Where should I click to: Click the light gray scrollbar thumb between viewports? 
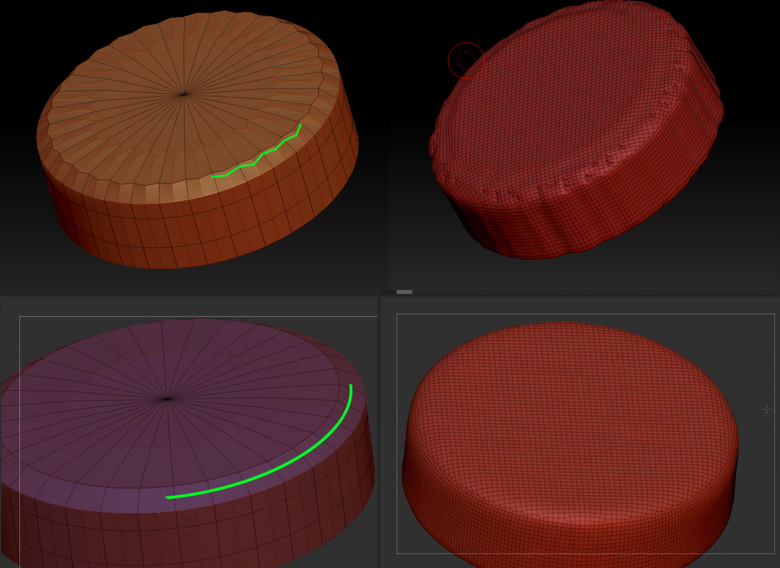404,292
